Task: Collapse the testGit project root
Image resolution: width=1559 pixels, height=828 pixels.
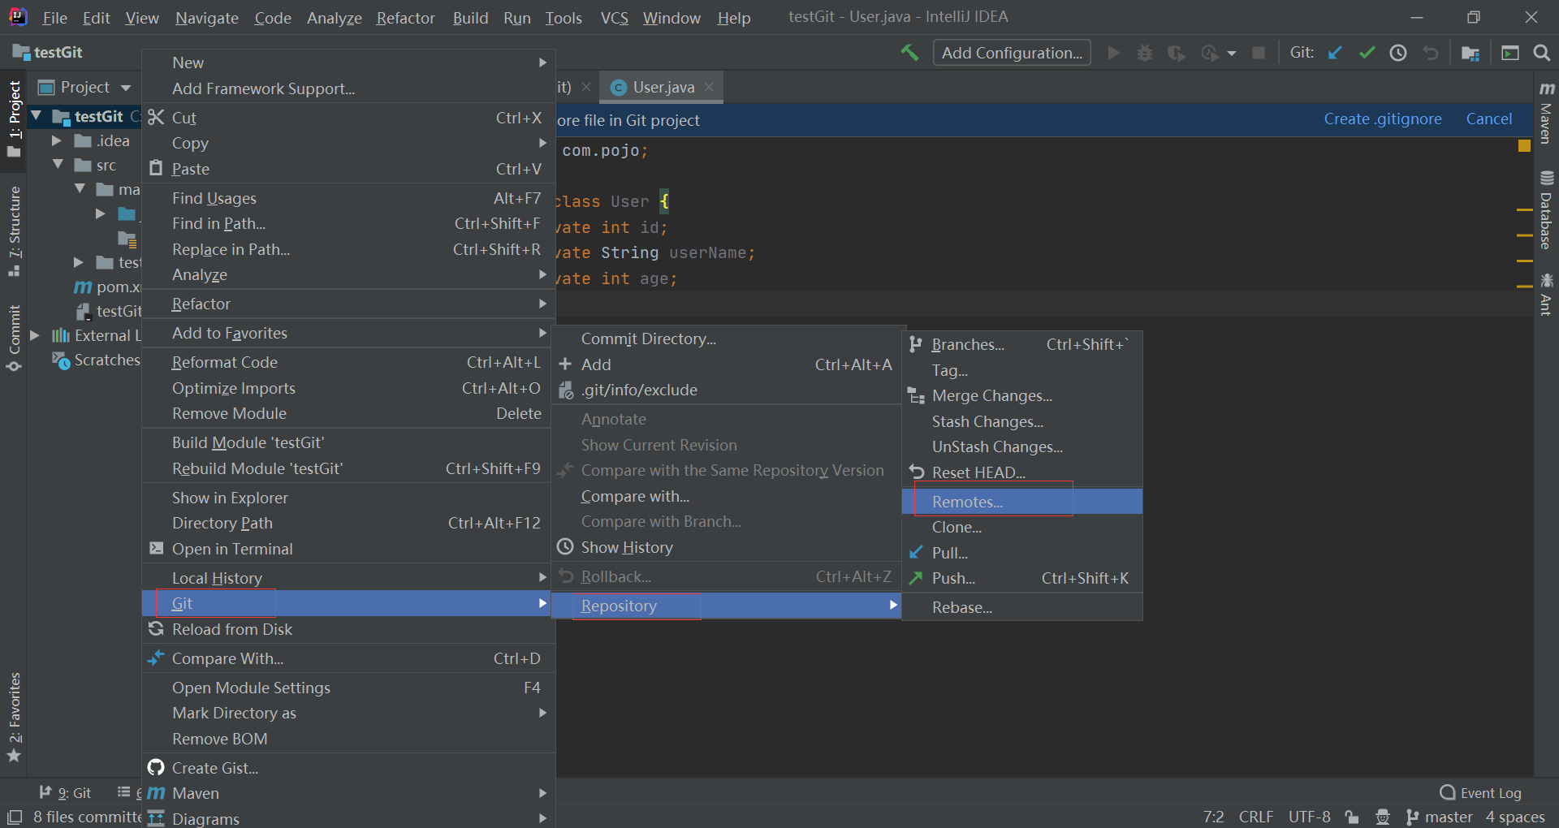Action: tap(36, 116)
